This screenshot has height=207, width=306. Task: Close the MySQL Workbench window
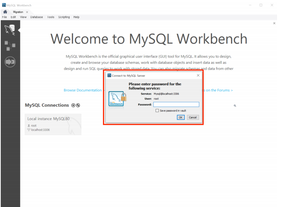tap(272, 5)
